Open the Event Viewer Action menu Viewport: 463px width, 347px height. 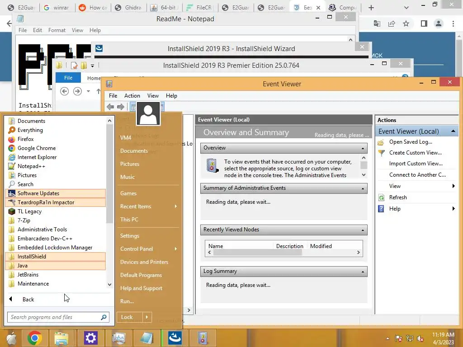pos(132,96)
